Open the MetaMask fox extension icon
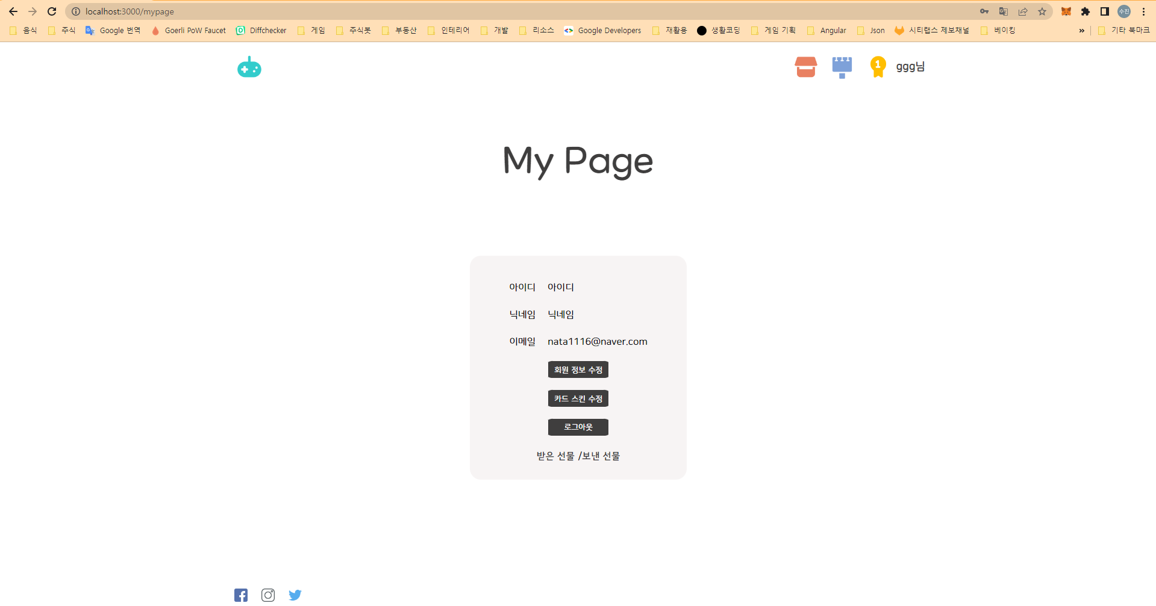Screen dimensions: 1156x606 (1066, 11)
